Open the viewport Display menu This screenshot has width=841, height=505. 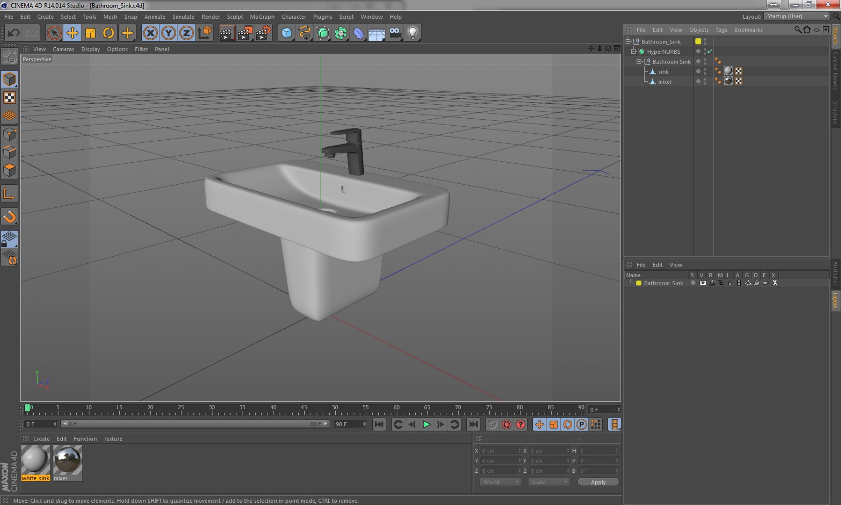90,49
